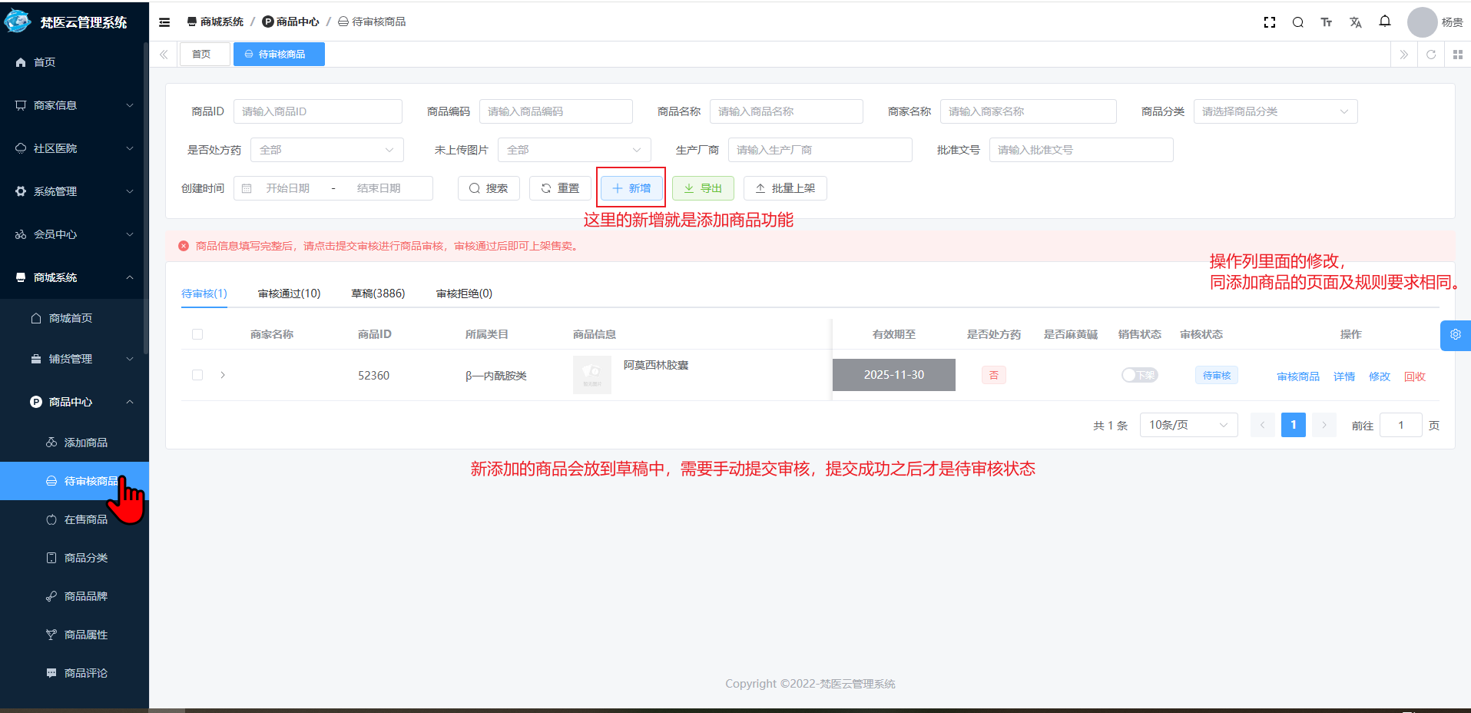
Task: Open the 审核通过(10) tab
Action: (x=290, y=293)
